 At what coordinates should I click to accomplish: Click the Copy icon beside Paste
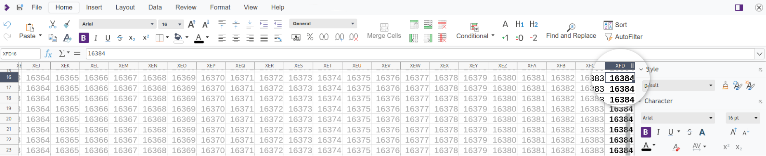point(52,38)
